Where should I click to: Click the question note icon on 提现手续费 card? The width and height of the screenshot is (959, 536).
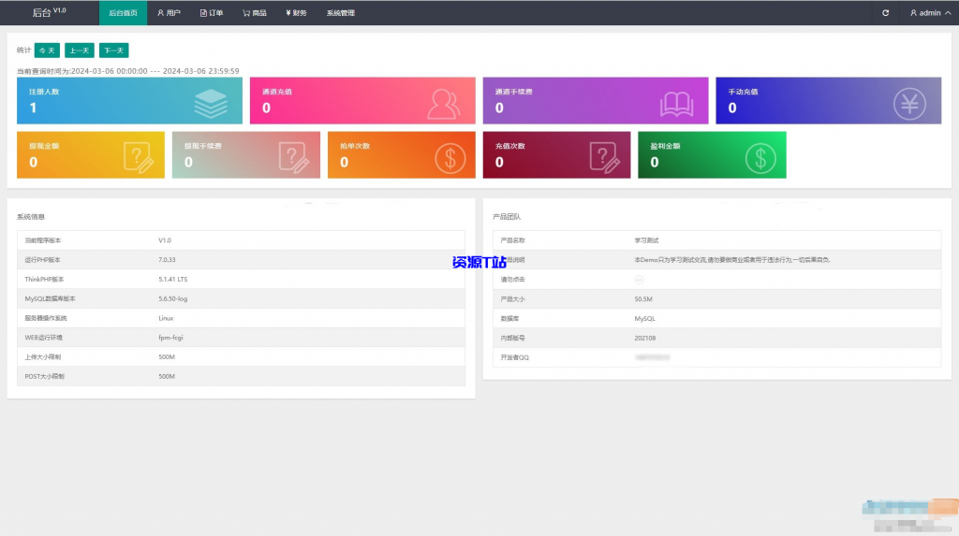point(293,156)
